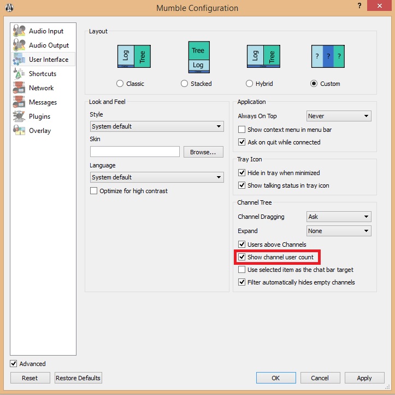Switch to the Plugins settings page

pos(43,117)
